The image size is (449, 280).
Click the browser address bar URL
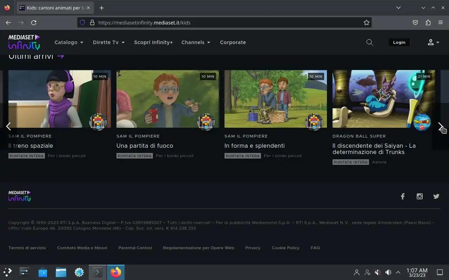tap(224, 22)
